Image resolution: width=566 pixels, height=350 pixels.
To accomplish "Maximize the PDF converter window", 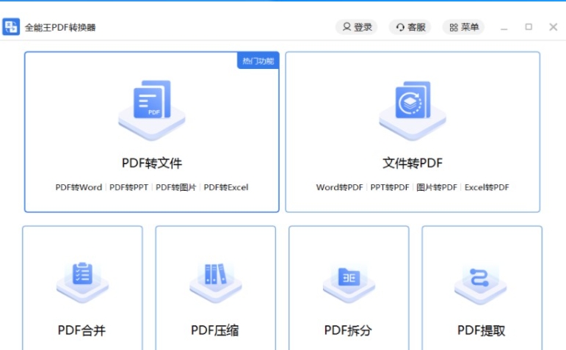I will click(529, 26).
